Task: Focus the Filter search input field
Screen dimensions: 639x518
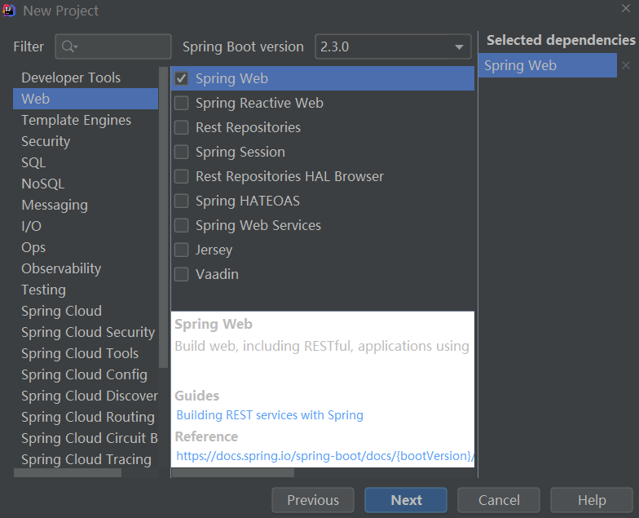Action: [x=122, y=47]
